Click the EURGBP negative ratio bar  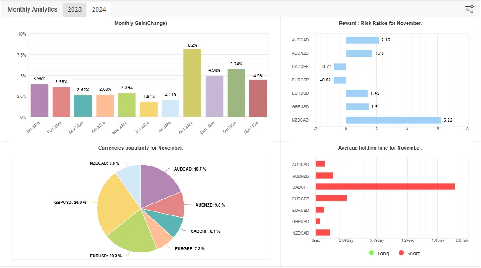[339, 80]
